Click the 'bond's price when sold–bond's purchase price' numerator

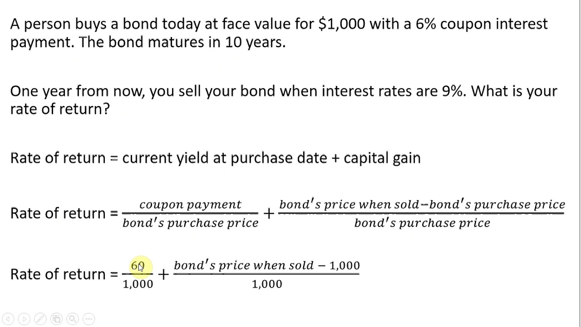[x=422, y=204]
